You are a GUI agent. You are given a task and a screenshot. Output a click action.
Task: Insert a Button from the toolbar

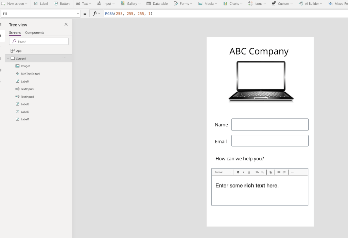pos(61,4)
